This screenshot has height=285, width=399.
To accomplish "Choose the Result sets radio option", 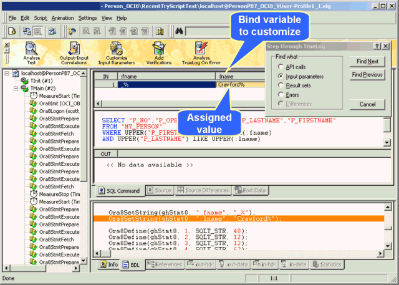I will 281,85.
